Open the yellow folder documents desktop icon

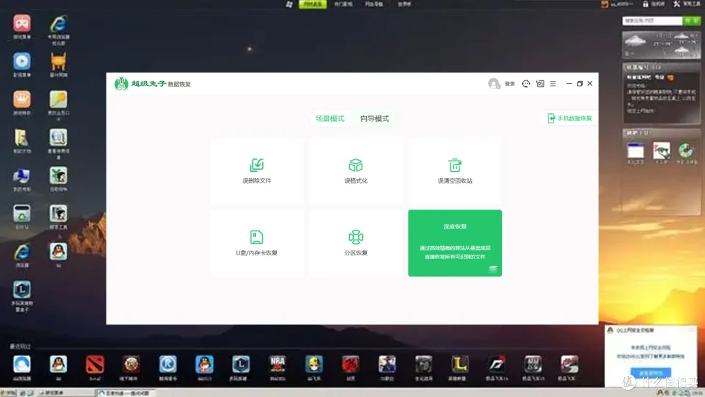coord(22,138)
